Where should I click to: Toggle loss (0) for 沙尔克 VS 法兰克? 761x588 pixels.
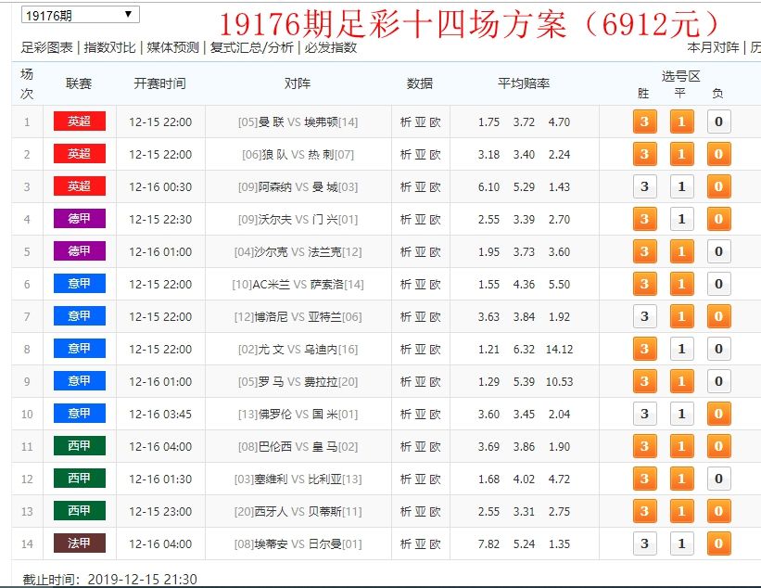[x=718, y=251]
